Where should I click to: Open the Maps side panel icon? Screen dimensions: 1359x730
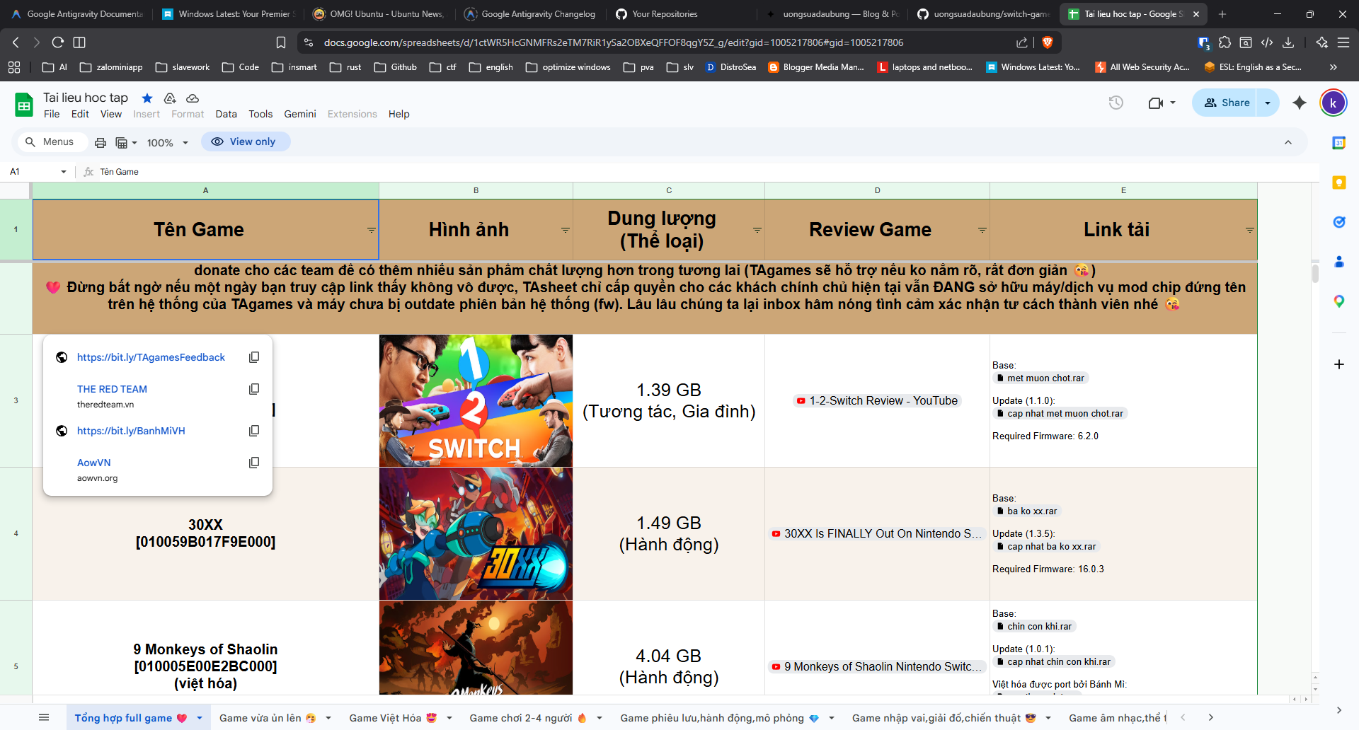tap(1339, 301)
